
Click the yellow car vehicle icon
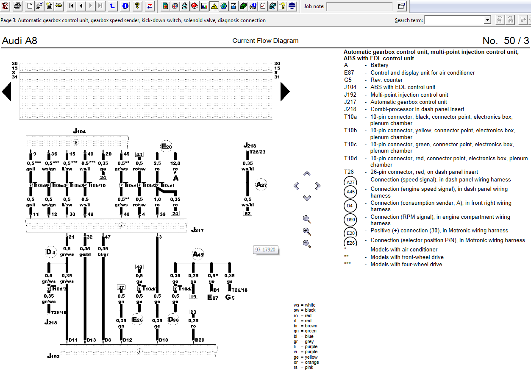pyautogui.click(x=58, y=6)
